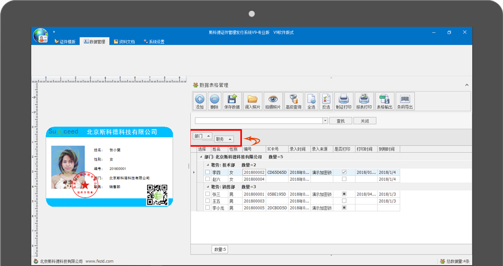
Task: Click the 报表打印 report print icon
Action: pyautogui.click(x=364, y=99)
